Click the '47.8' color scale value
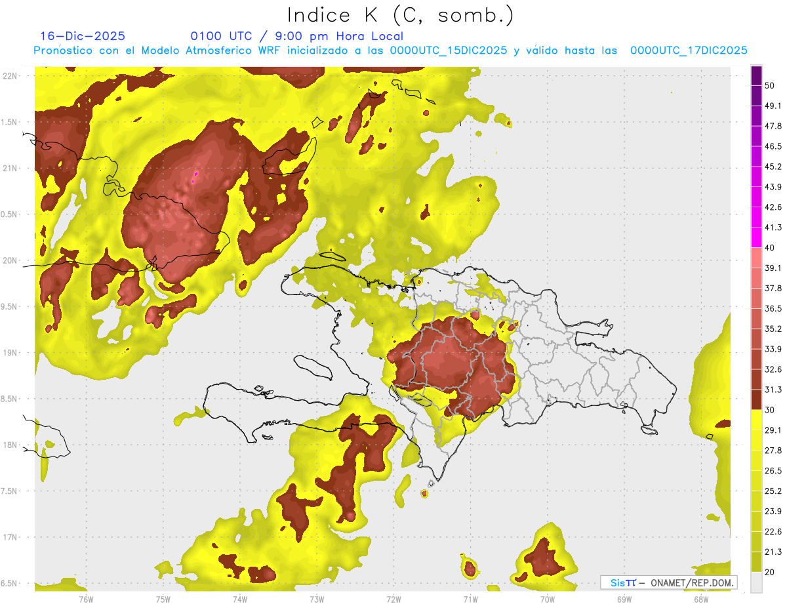The width and height of the screenshot is (787, 608). pos(773,126)
